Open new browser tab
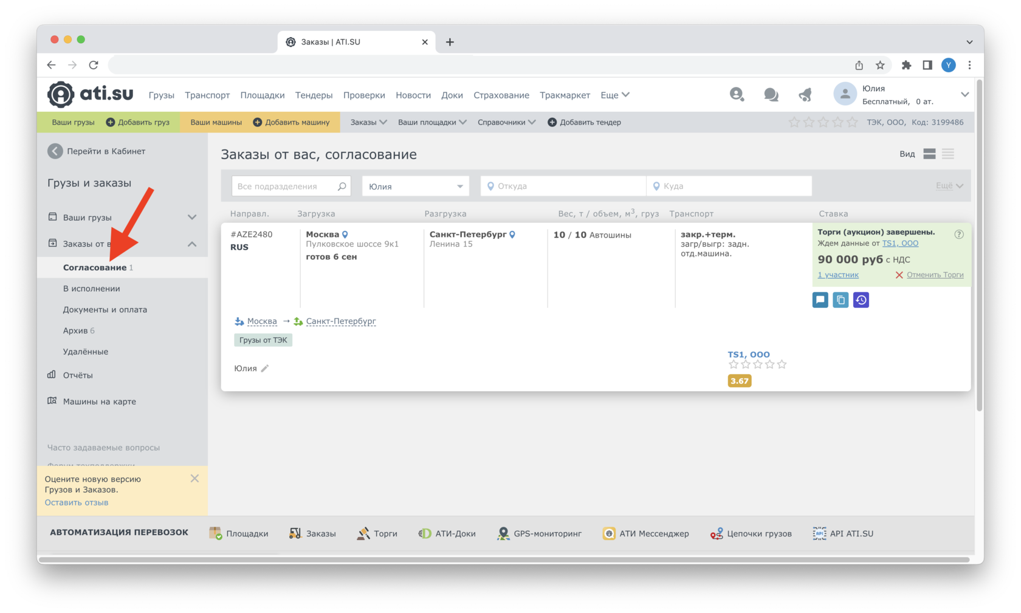The height and width of the screenshot is (613, 1021). 450,42
